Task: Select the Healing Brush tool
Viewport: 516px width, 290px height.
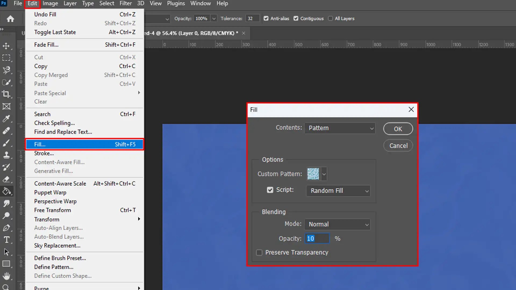Action: pos(6,130)
